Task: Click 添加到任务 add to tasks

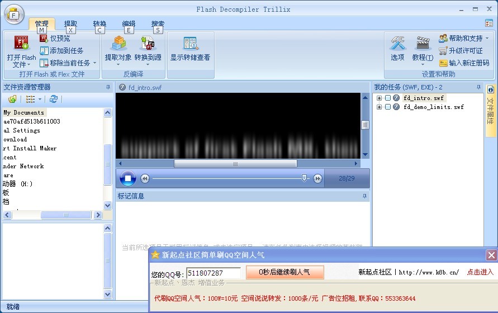Action: tap(61, 50)
